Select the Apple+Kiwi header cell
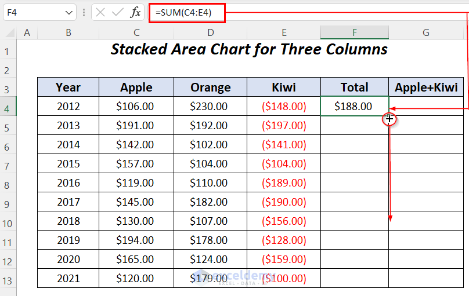This screenshot has width=469, height=296. (426, 87)
